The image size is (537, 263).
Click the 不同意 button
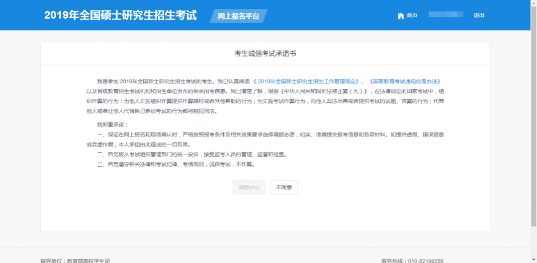[283, 188]
